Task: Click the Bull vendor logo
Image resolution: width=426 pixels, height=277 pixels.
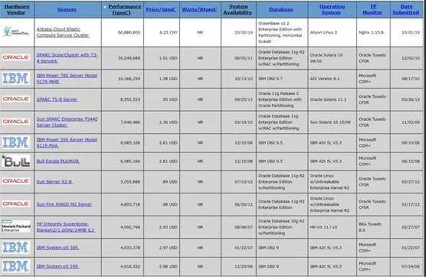Action: pos(16,161)
